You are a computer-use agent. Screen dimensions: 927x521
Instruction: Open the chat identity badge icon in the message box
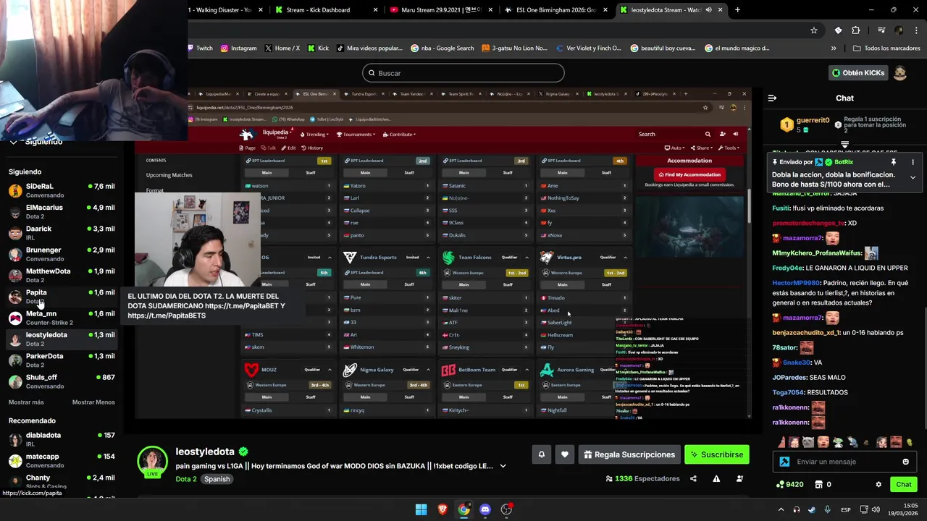(x=784, y=462)
